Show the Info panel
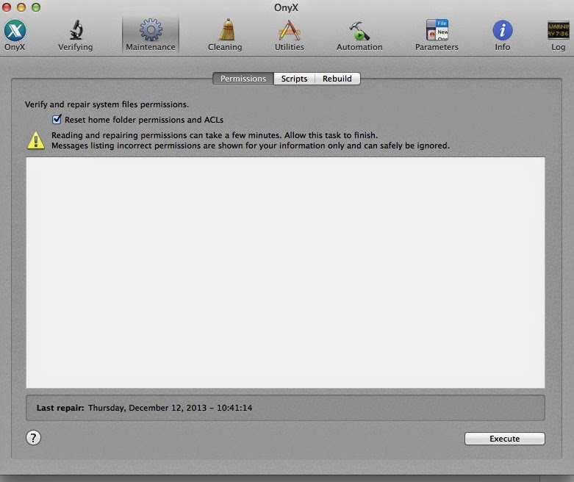Screen dimensions: 574x482 click(x=502, y=35)
